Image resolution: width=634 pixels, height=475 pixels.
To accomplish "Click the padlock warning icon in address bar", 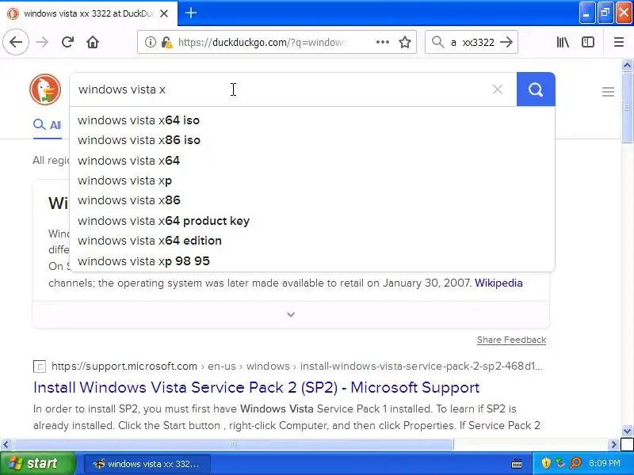I will (166, 42).
